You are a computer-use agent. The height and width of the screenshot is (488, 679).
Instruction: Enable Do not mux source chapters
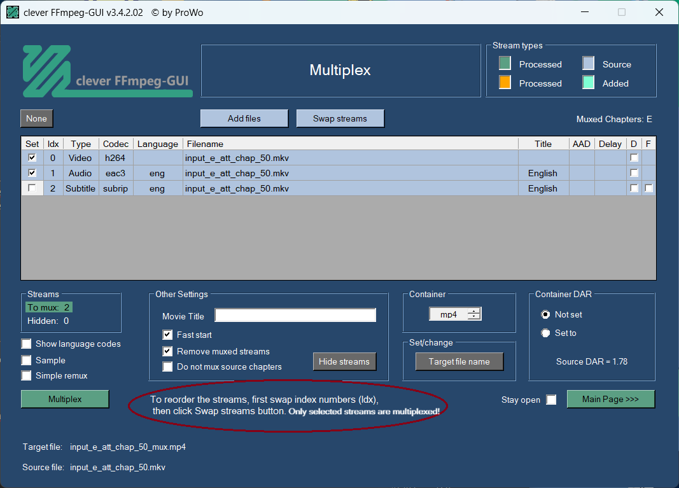click(x=167, y=366)
